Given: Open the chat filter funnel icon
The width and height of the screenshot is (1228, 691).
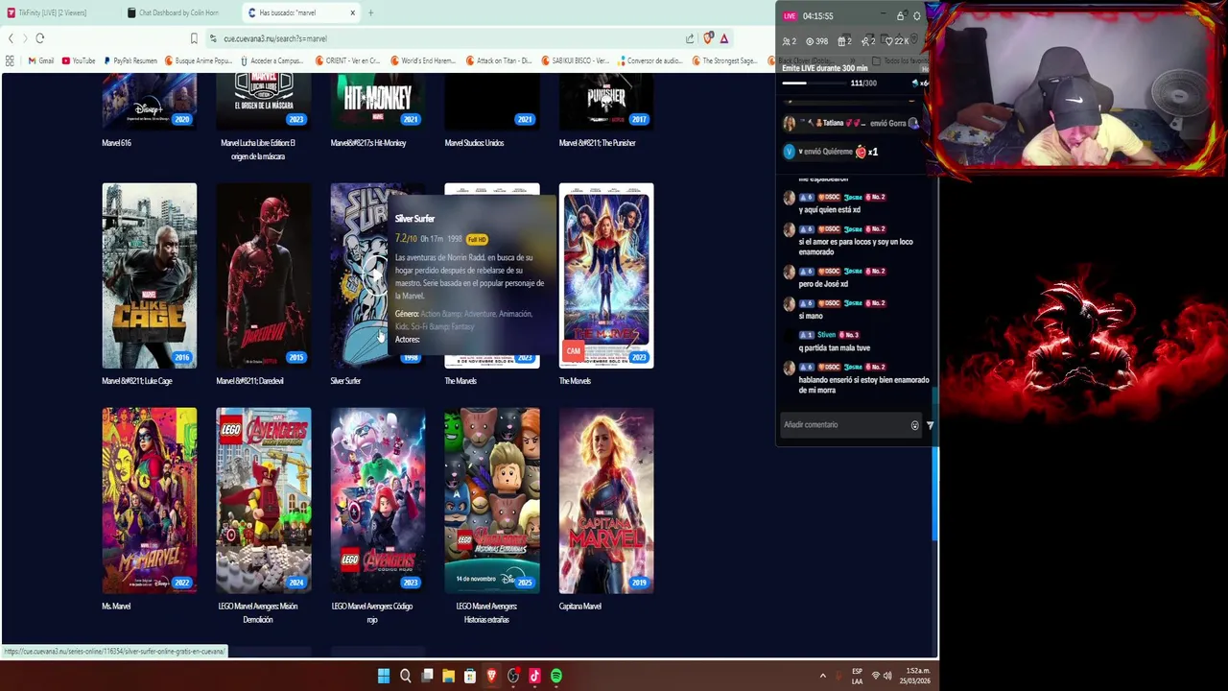Looking at the screenshot, I should 930,425.
